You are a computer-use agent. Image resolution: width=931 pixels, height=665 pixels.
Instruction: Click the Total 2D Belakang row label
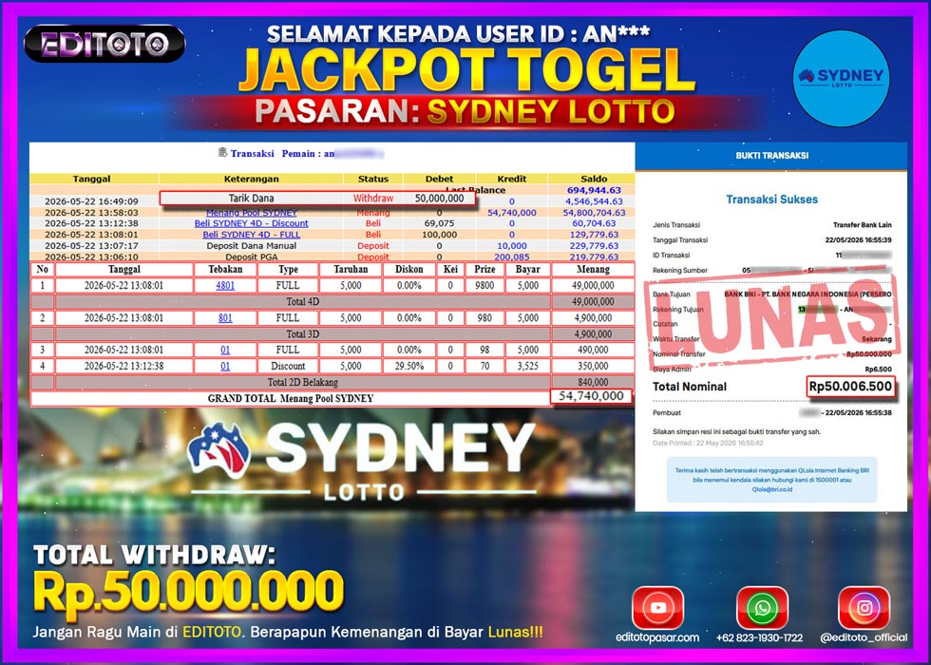point(303,382)
